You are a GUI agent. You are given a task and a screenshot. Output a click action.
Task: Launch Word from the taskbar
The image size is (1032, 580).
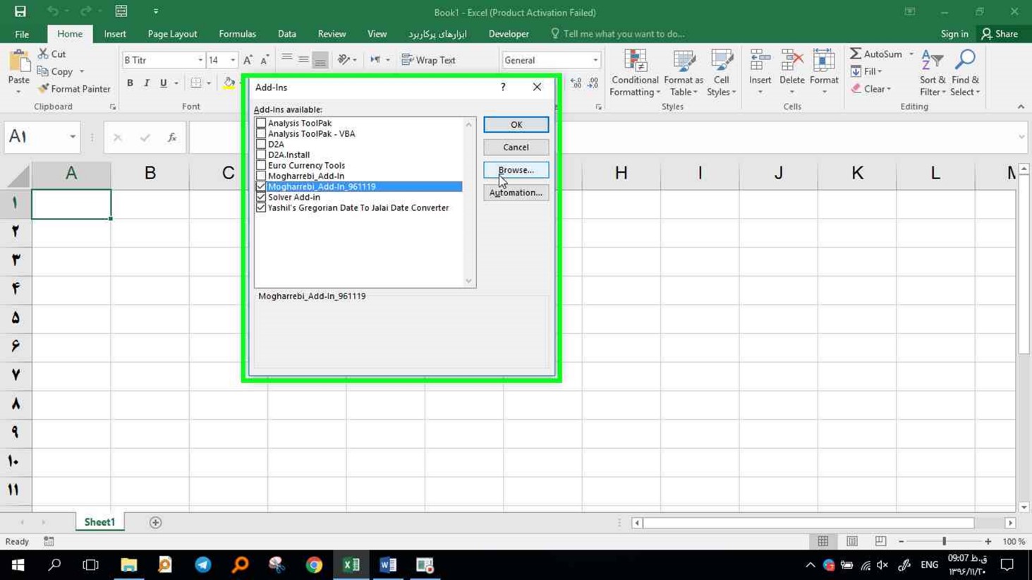[x=388, y=564]
